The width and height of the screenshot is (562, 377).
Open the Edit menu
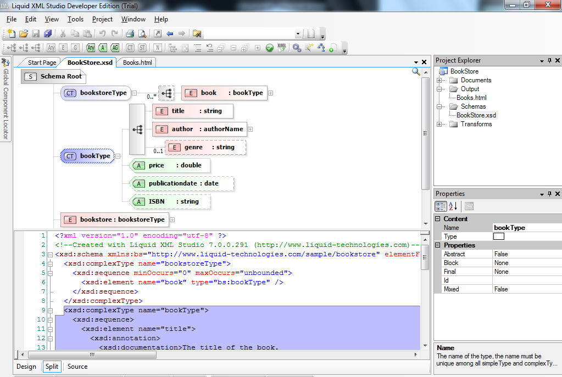[30, 19]
